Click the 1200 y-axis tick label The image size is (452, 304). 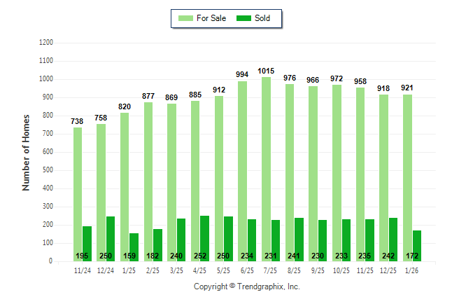click(x=46, y=43)
